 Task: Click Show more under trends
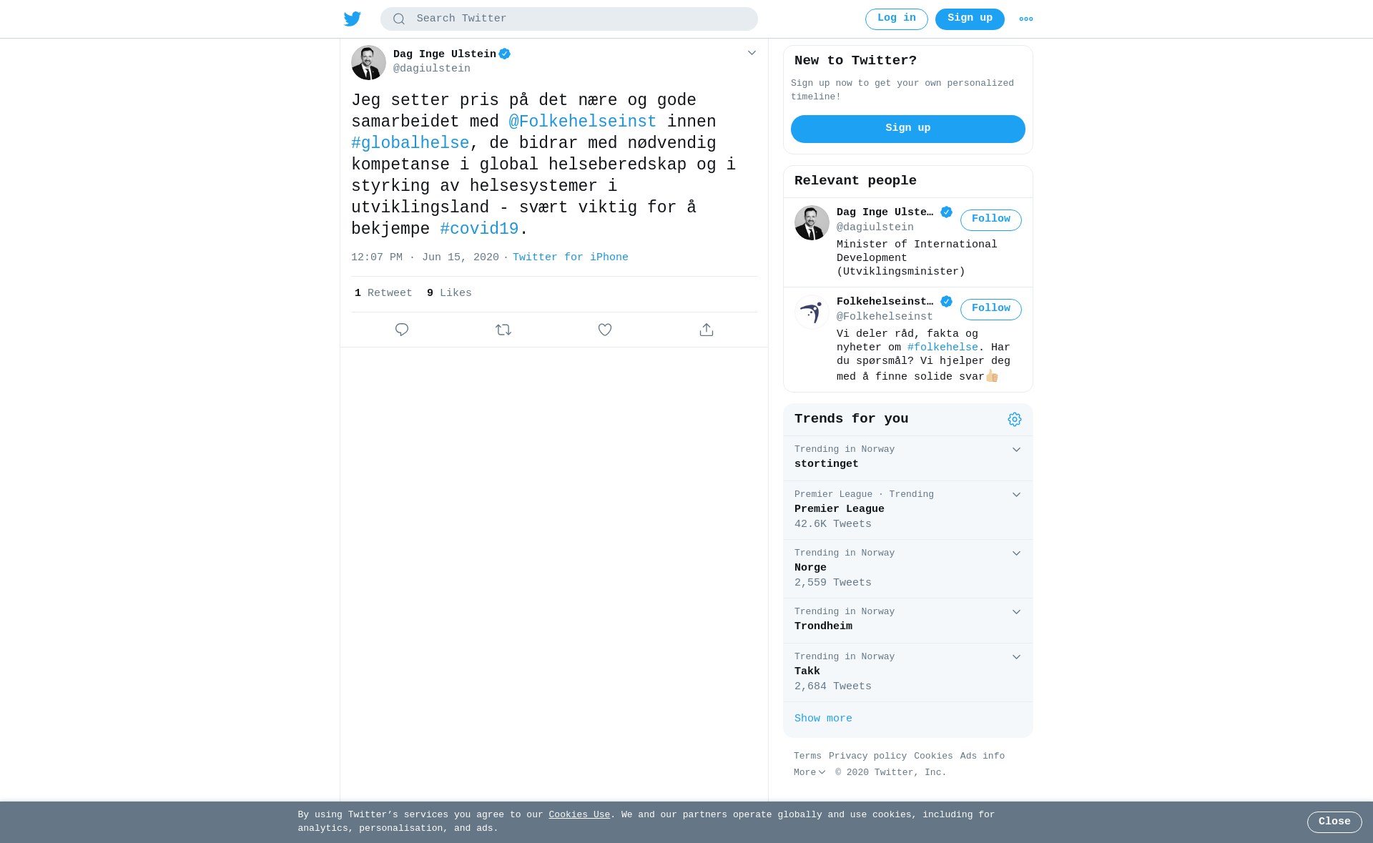tap(823, 719)
